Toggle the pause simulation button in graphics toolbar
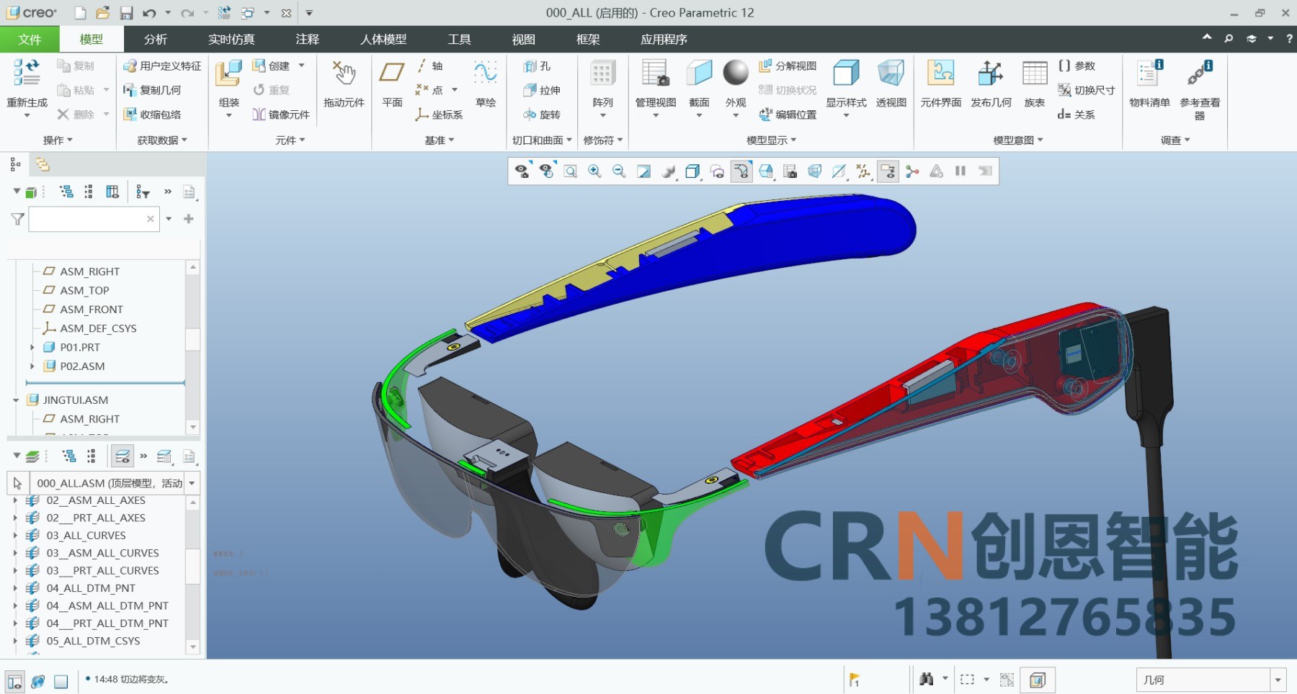This screenshot has height=694, width=1297. click(961, 171)
